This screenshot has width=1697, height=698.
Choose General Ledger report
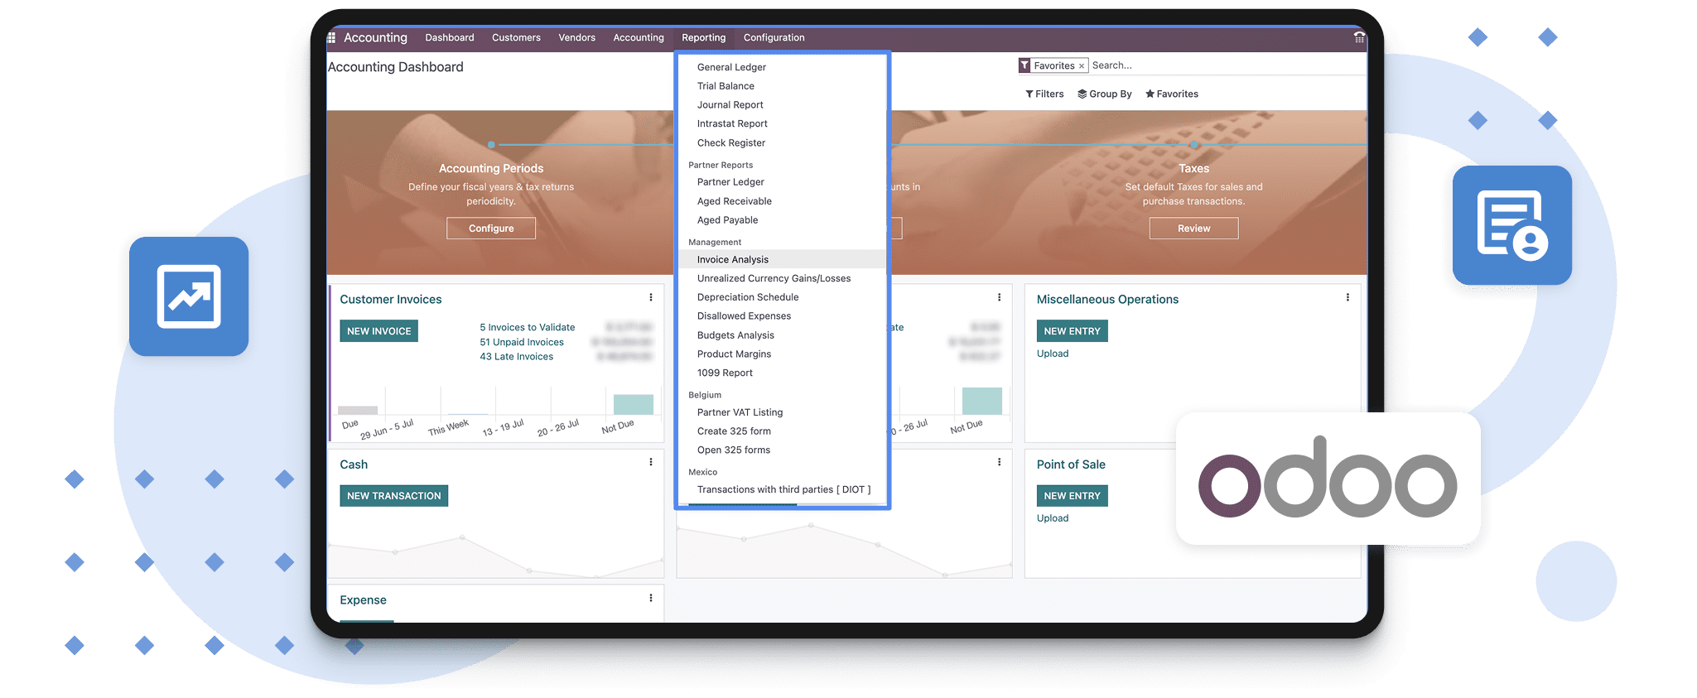pos(731,67)
